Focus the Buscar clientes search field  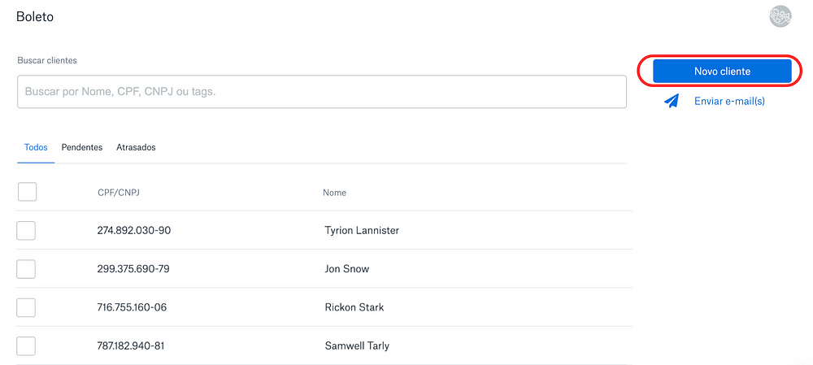(x=321, y=93)
